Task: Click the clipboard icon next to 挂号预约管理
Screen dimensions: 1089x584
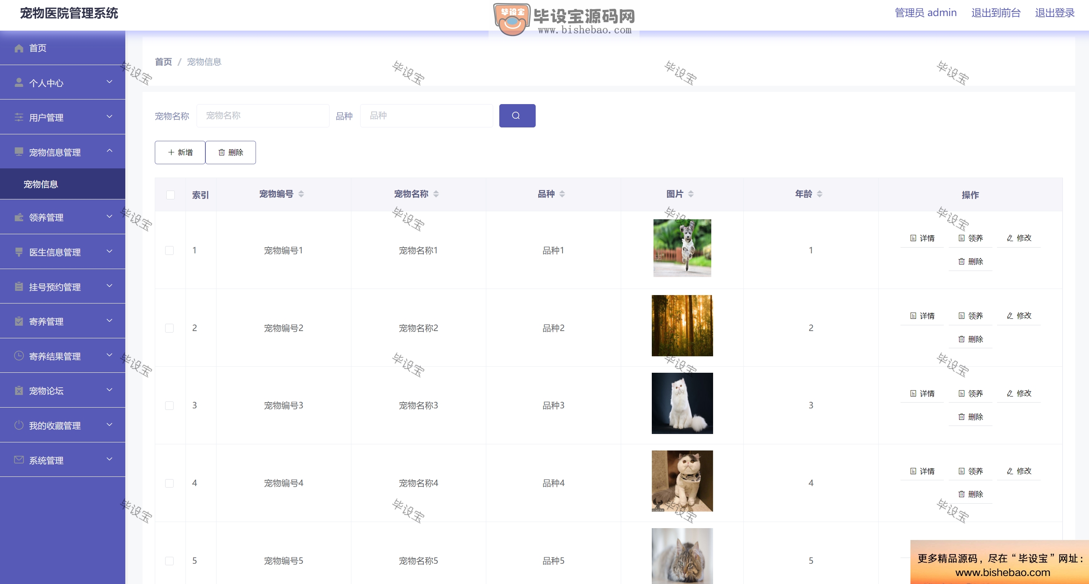Action: (x=19, y=287)
